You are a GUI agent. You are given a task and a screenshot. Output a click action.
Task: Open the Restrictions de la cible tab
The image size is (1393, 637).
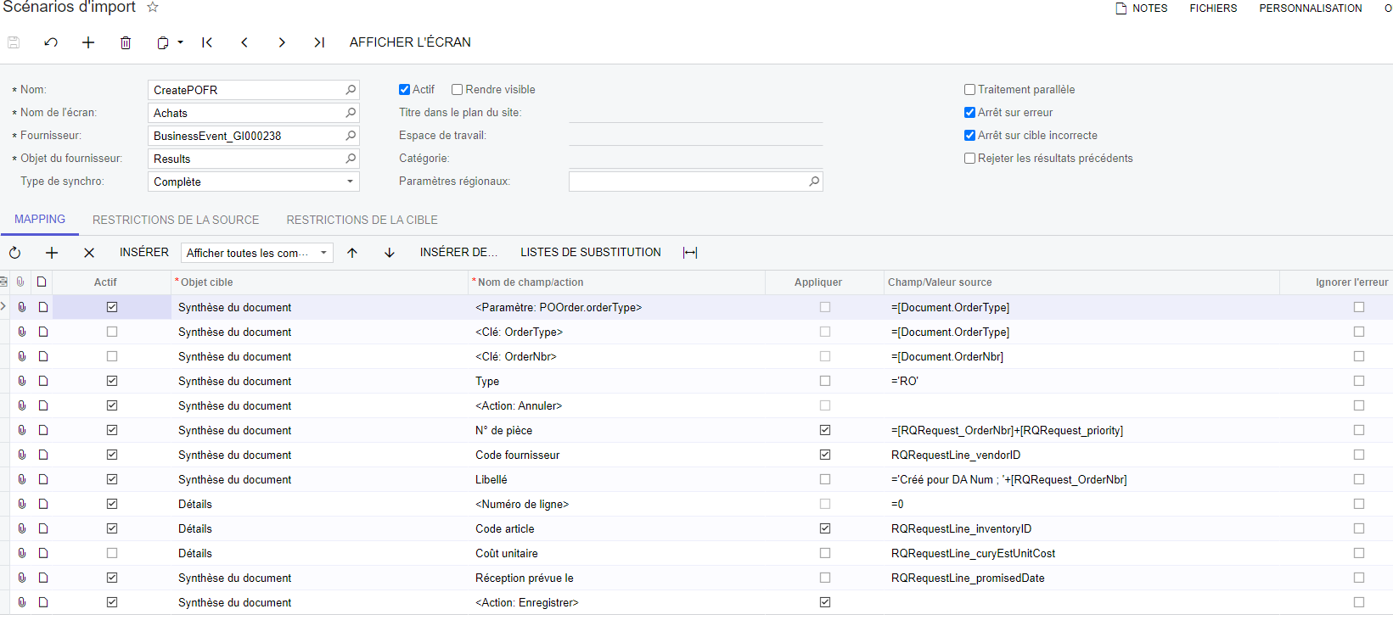362,220
